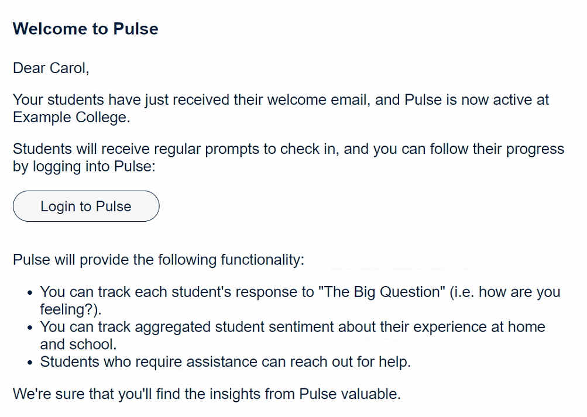Image resolution: width=587 pixels, height=417 pixels.
Task: Click the 'and school.' continuation line
Action: pyautogui.click(x=78, y=344)
